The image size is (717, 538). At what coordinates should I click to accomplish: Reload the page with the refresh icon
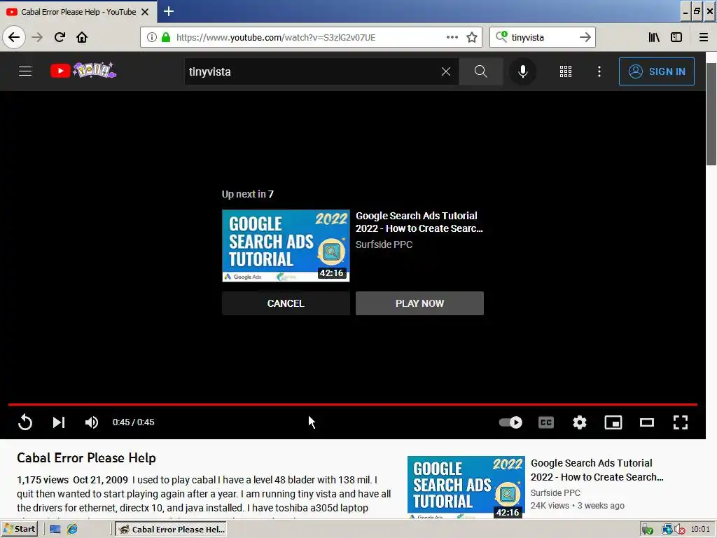click(60, 37)
